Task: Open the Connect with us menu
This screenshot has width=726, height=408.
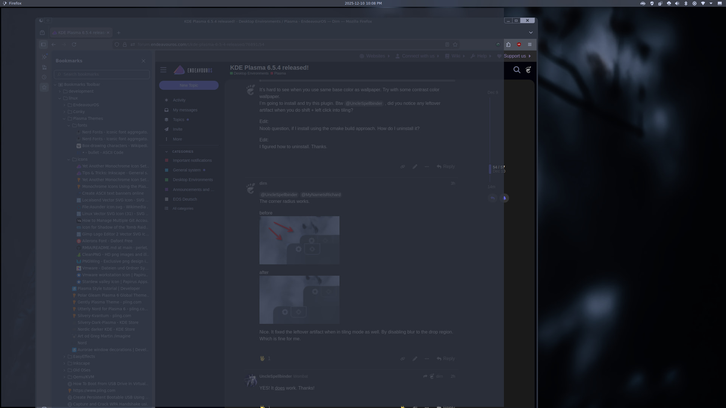Action: click(x=417, y=56)
